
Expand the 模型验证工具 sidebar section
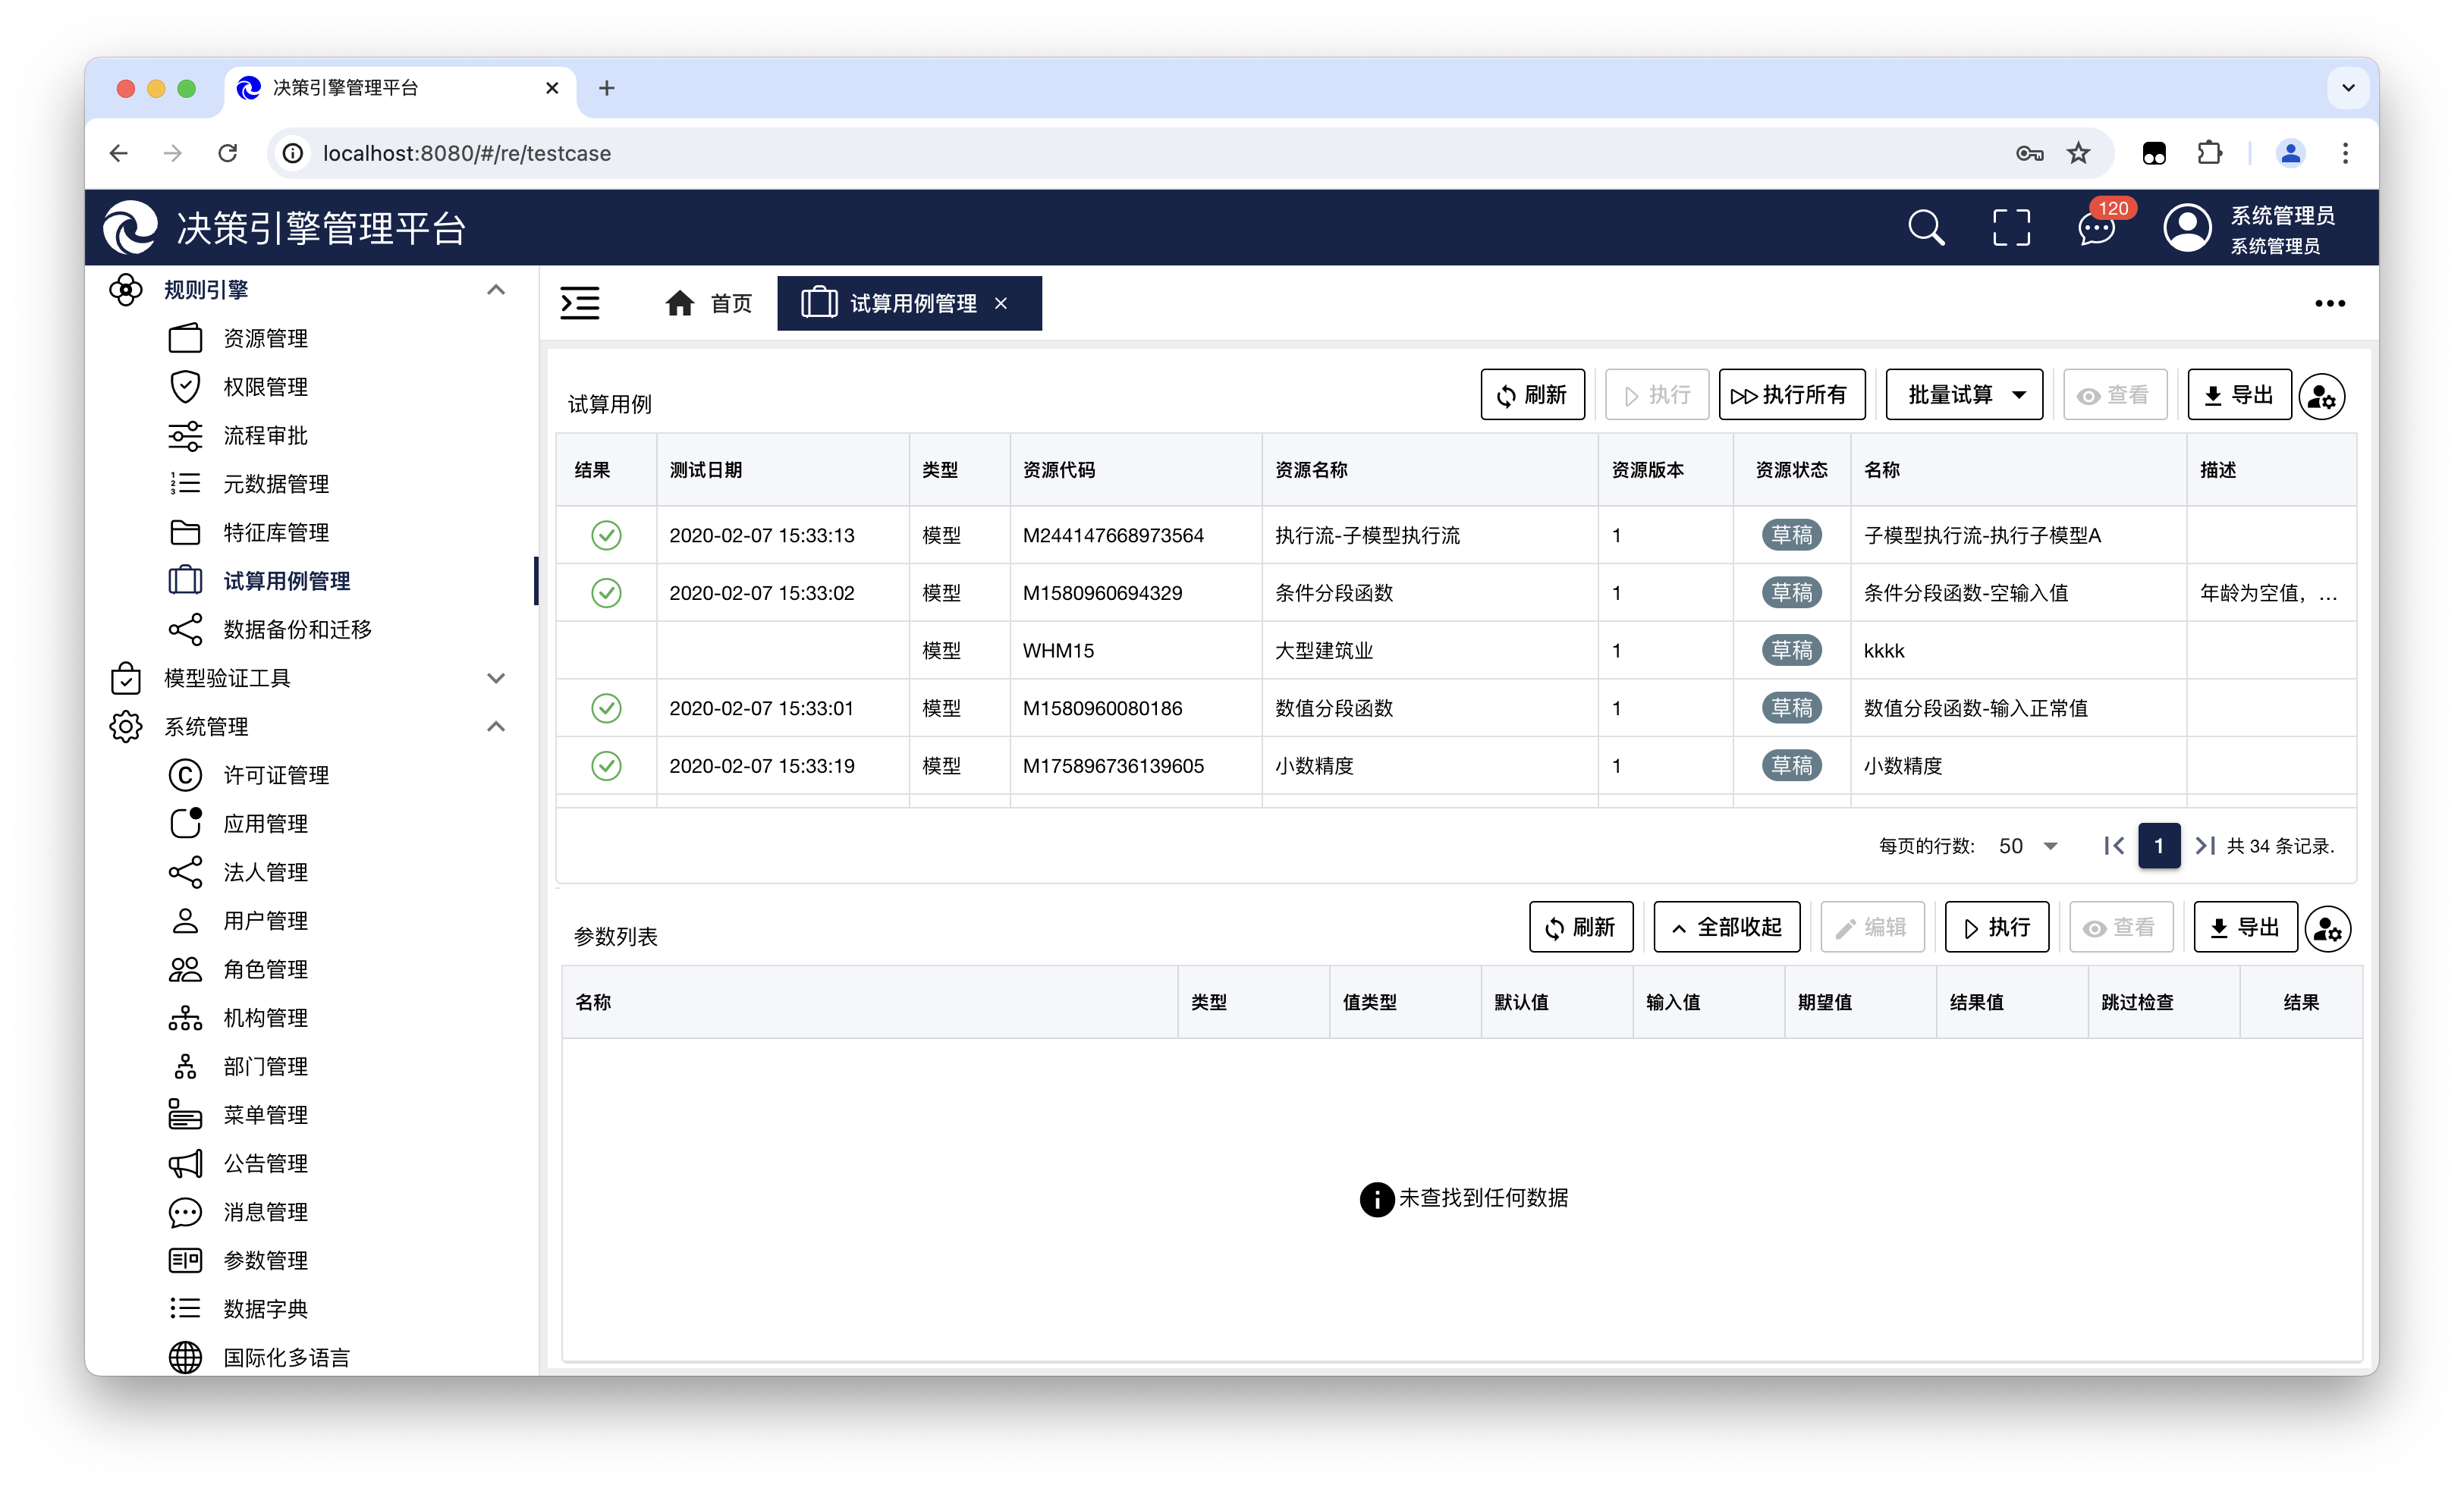click(x=496, y=678)
